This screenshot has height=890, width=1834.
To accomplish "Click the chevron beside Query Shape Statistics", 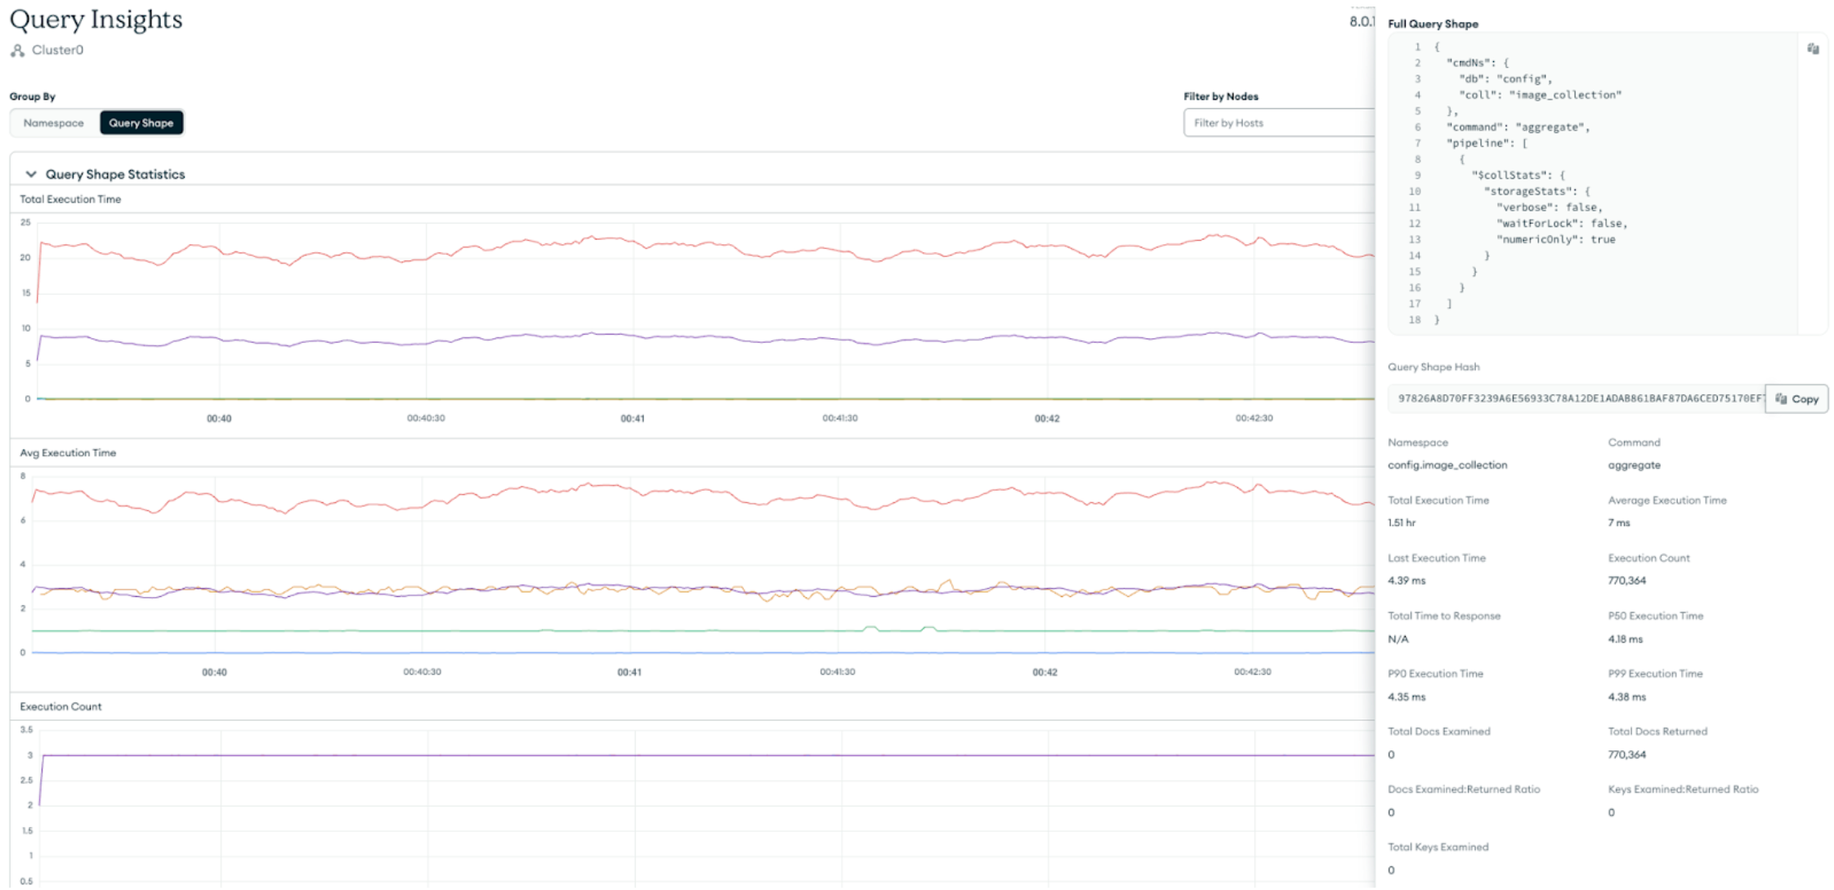I will pos(31,173).
